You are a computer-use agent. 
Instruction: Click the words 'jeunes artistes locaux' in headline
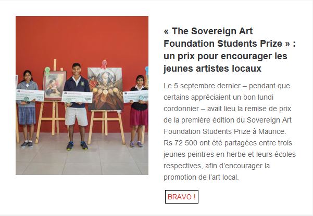tap(212, 69)
